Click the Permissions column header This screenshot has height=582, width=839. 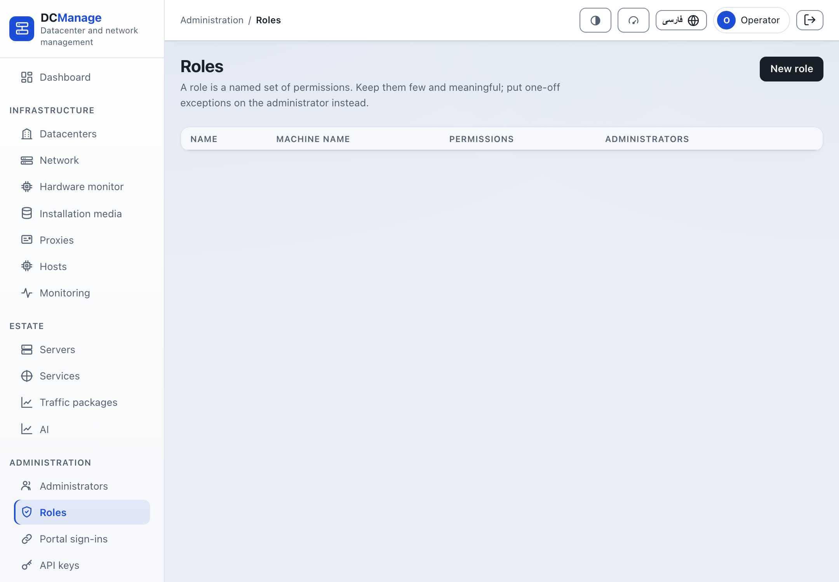(481, 139)
